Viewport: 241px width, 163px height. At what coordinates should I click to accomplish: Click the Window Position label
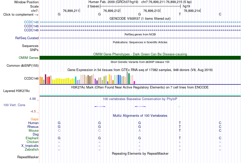26,2
